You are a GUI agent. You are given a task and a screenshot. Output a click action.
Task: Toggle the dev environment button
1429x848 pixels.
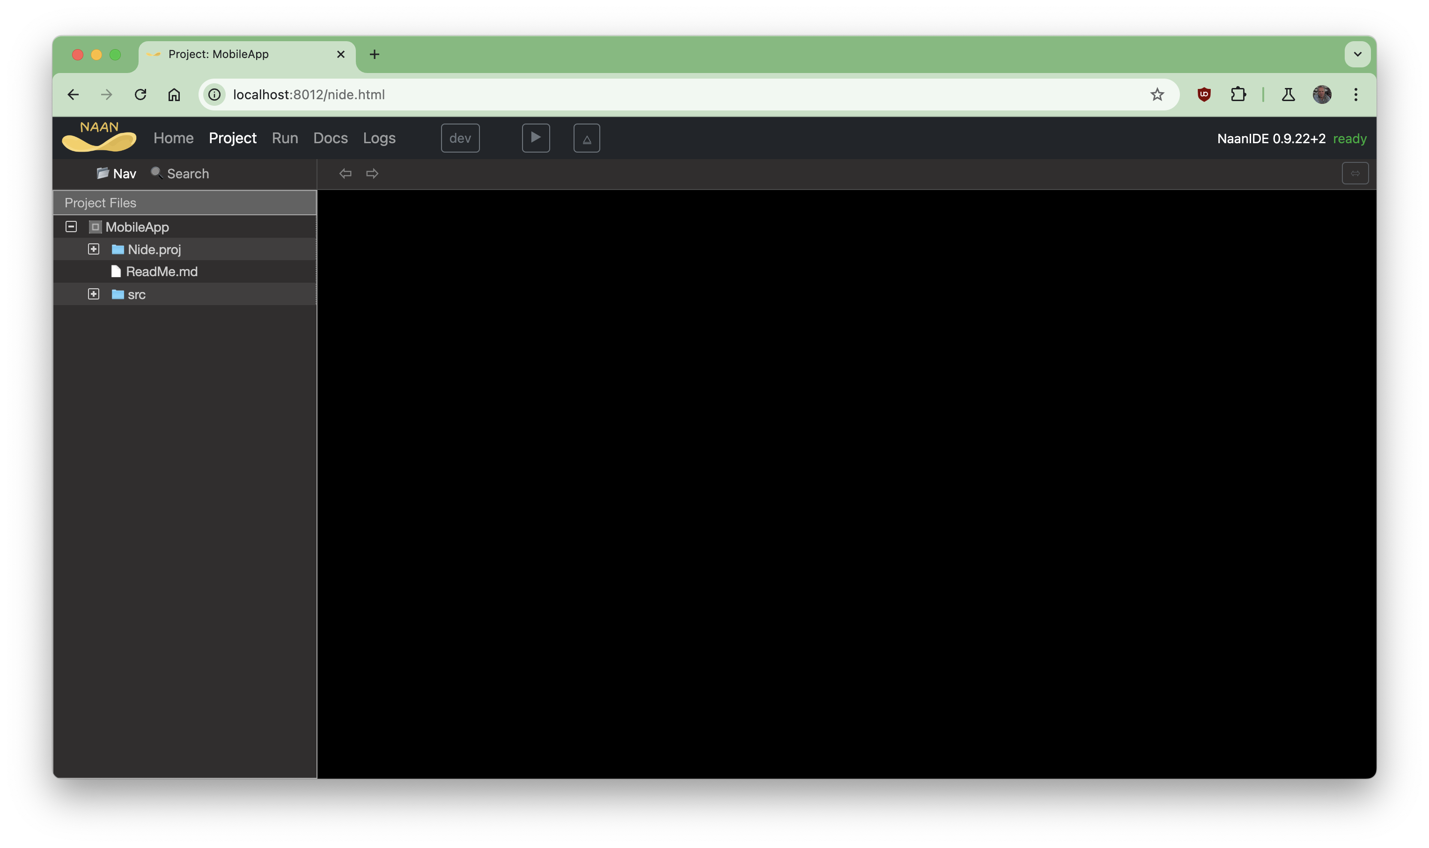click(460, 138)
